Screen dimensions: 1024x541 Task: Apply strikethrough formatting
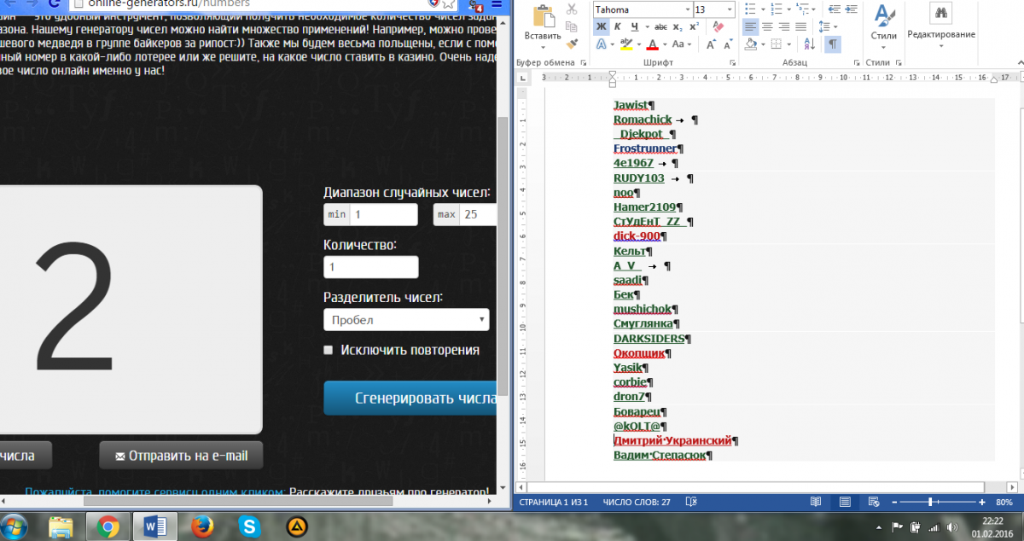pos(660,26)
